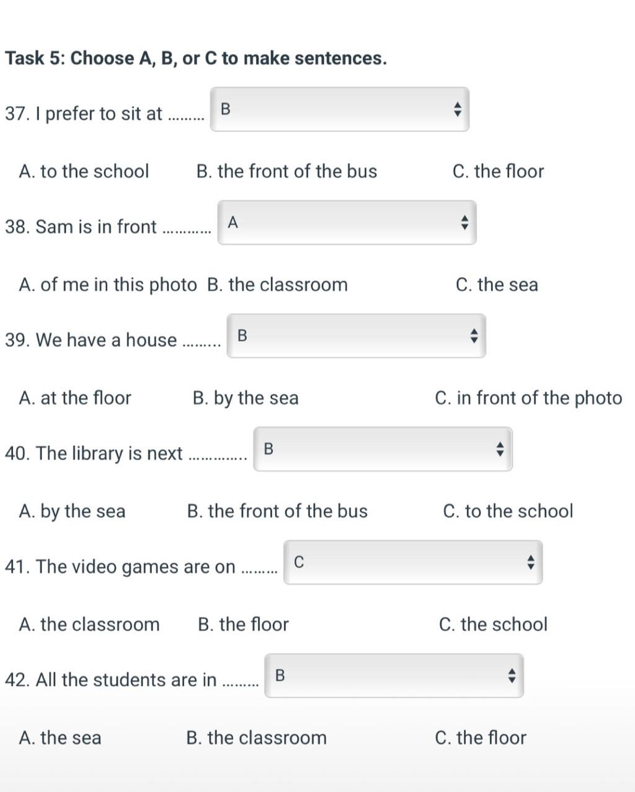Open the answer dropdown for question 42
Screen dimensions: 635x792
pos(394,675)
